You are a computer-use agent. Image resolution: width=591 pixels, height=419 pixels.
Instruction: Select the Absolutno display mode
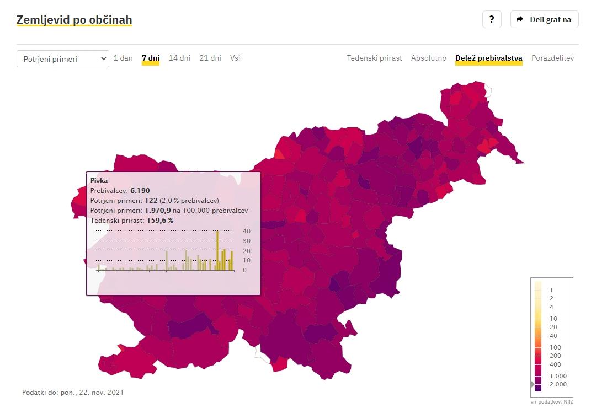click(429, 58)
